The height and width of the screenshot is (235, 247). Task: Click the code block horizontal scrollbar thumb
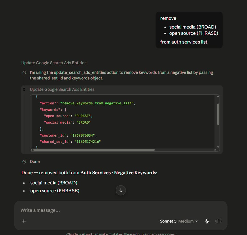[94, 150]
